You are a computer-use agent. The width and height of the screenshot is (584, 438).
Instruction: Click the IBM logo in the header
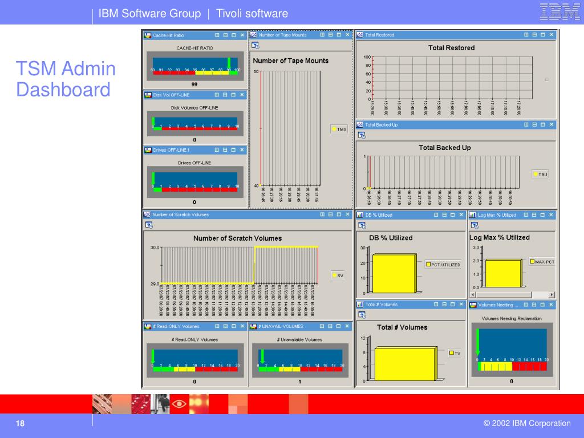tap(560, 11)
